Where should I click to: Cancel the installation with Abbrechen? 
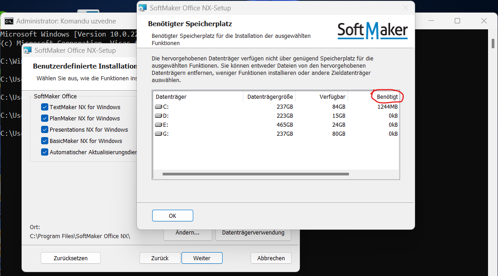(x=271, y=258)
